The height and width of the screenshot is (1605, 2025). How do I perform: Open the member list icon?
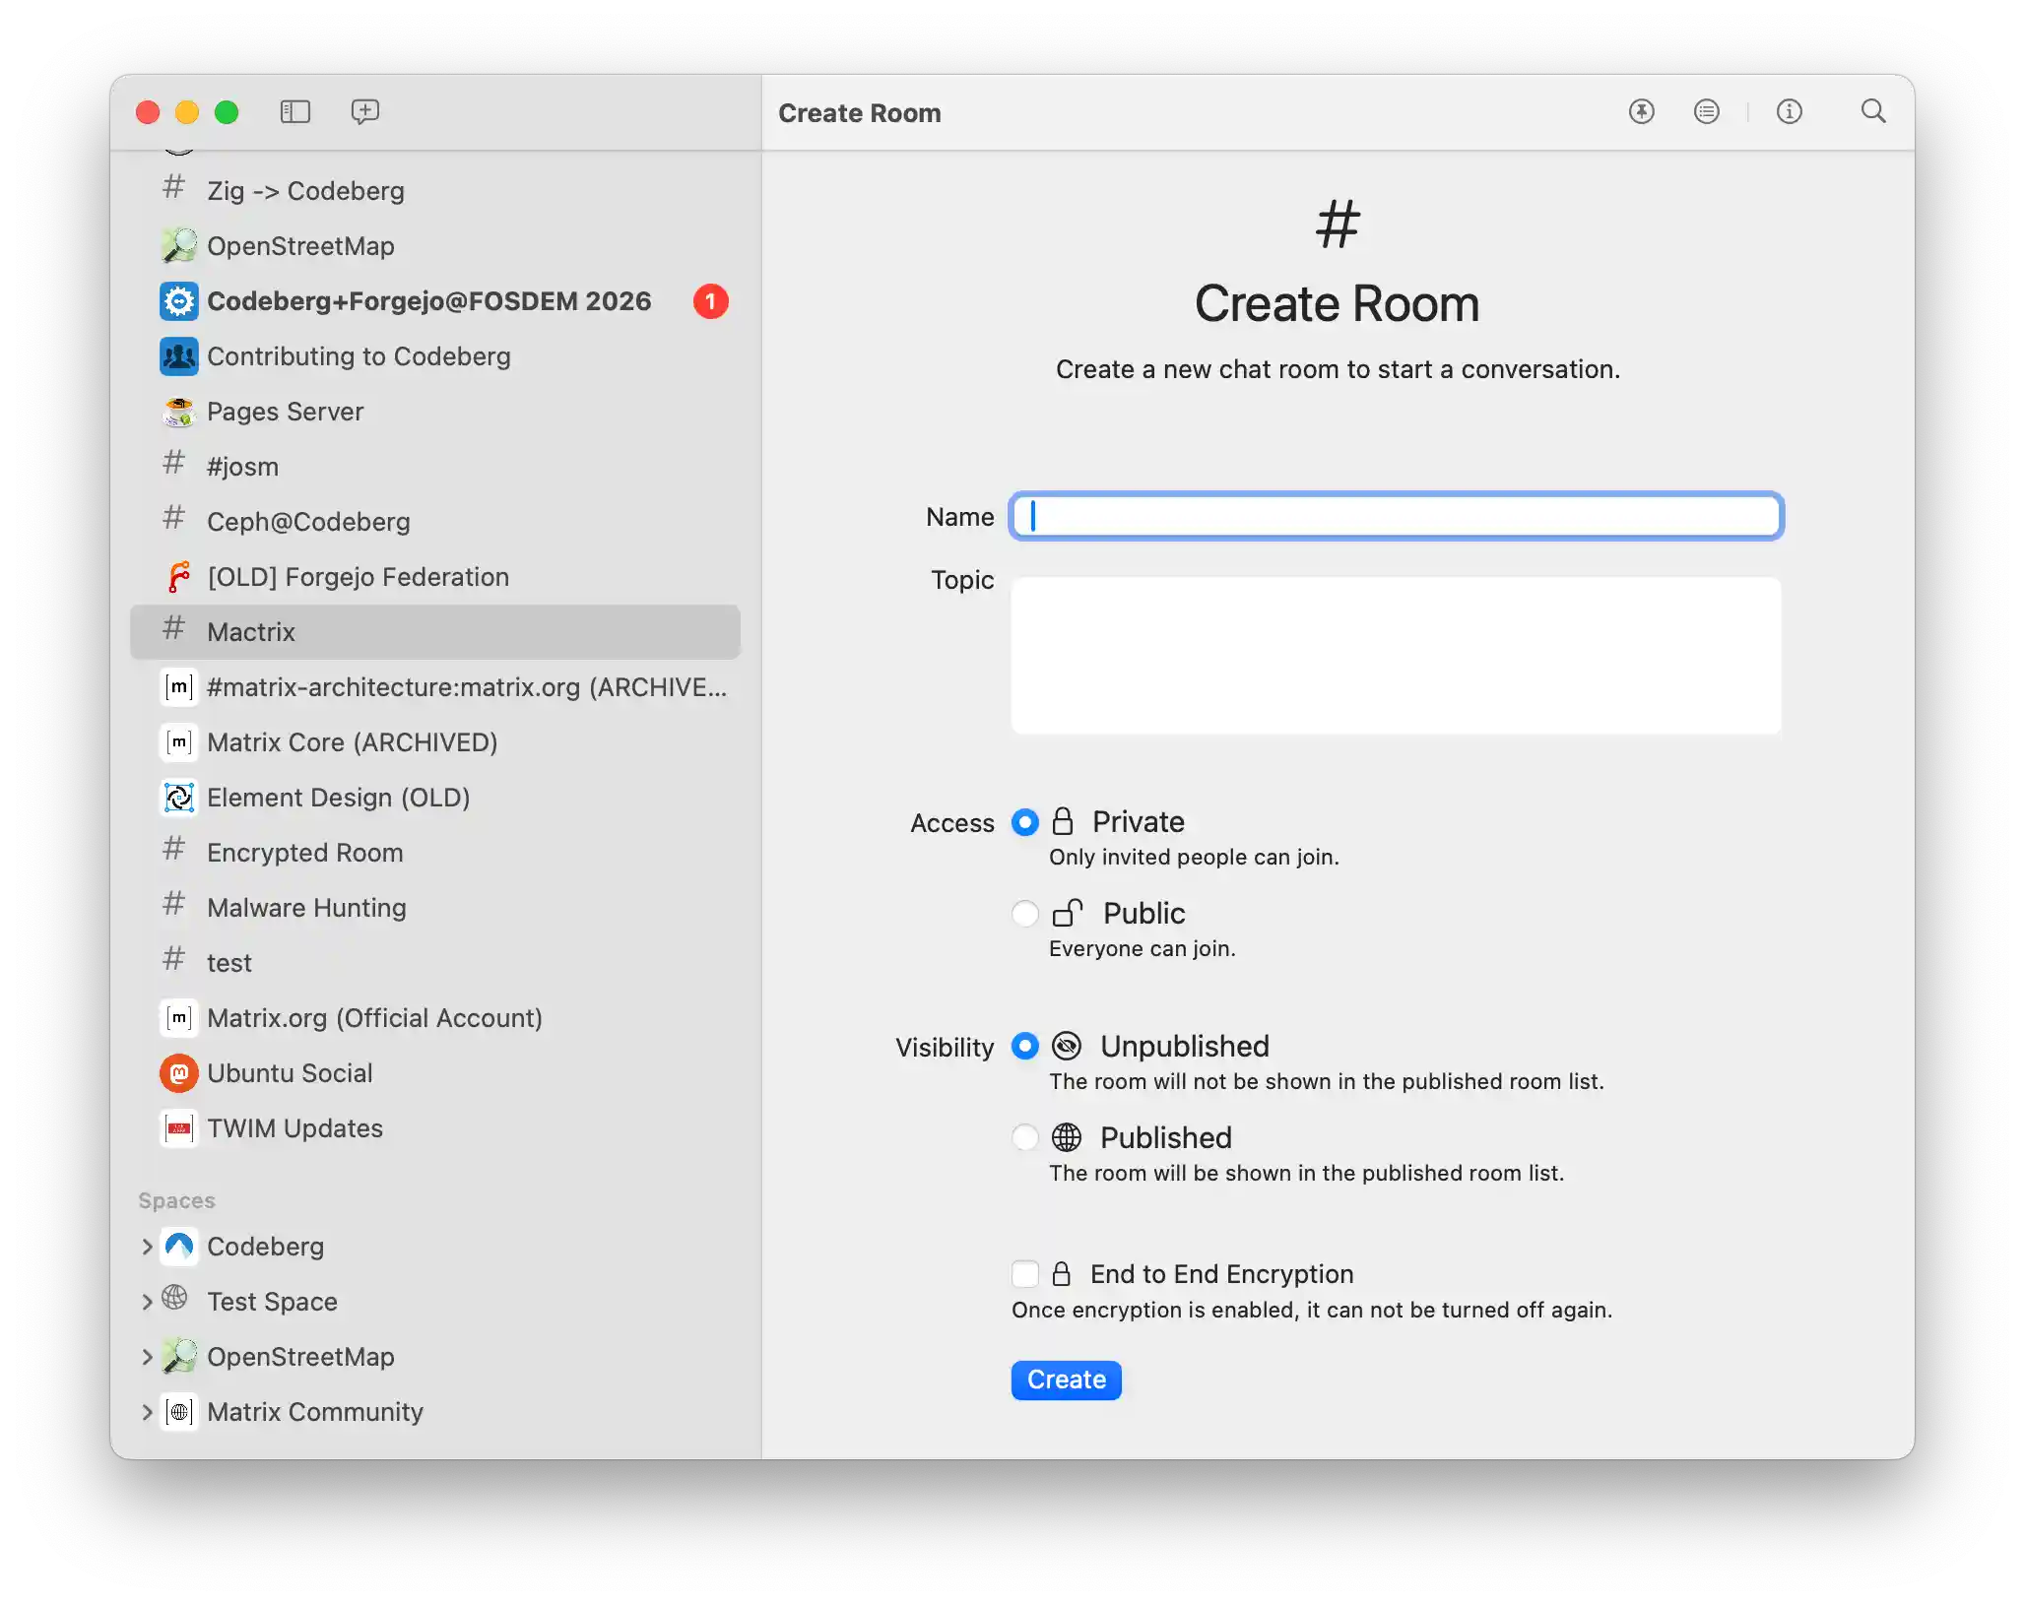point(1707,112)
